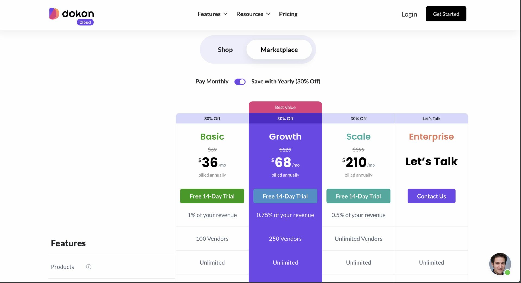Image resolution: width=521 pixels, height=283 pixels.
Task: Click the Best Value banner
Action: (285, 107)
